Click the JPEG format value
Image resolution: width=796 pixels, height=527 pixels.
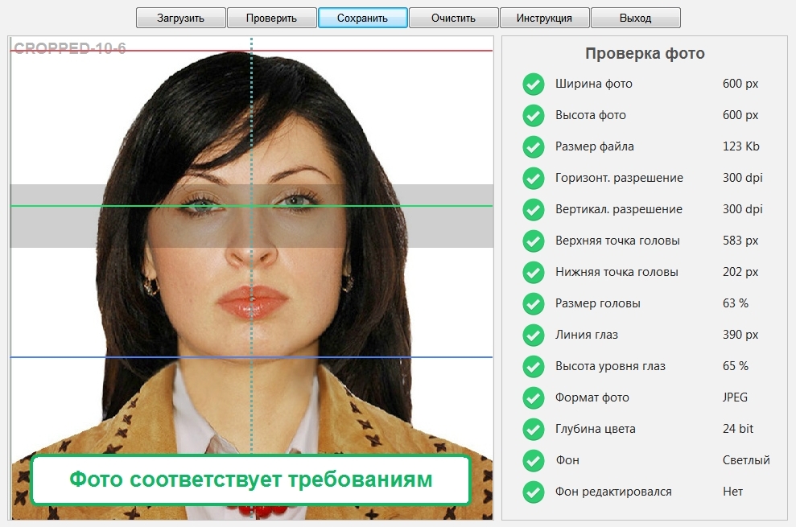735,397
